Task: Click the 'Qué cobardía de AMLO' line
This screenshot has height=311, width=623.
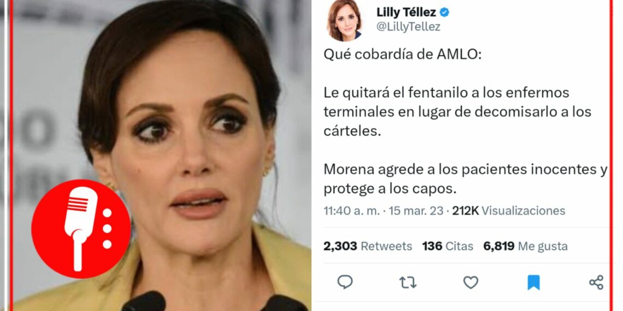Action: 402,55
